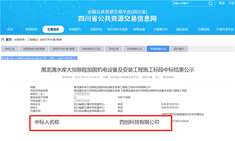Click the 代理机构 row label
Viewport: 235px width, 141px height.
(x=35, y=111)
